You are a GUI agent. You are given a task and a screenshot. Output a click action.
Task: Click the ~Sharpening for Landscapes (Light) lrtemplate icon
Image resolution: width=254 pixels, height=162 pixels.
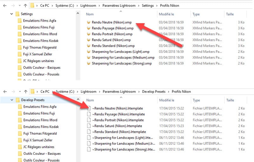coord(89,138)
